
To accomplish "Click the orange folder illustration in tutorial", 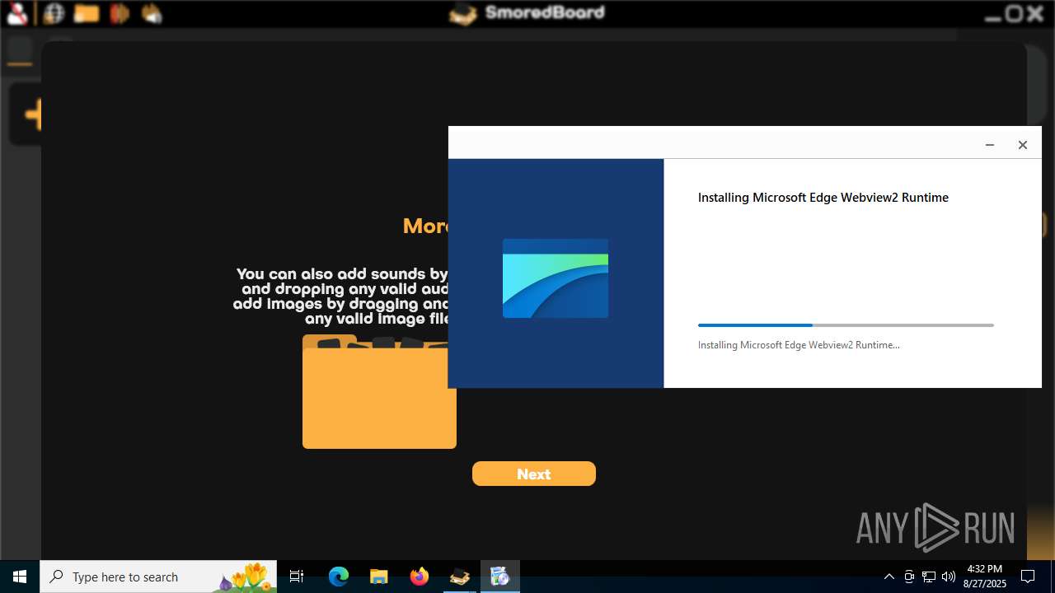I will (x=379, y=392).
